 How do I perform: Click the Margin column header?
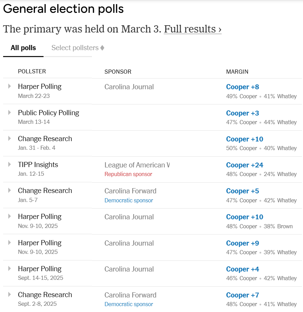coord(237,72)
